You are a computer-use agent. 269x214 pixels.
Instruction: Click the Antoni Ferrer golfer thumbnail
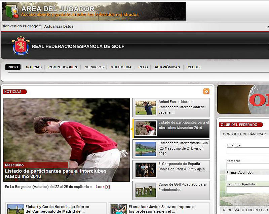(x=146, y=108)
